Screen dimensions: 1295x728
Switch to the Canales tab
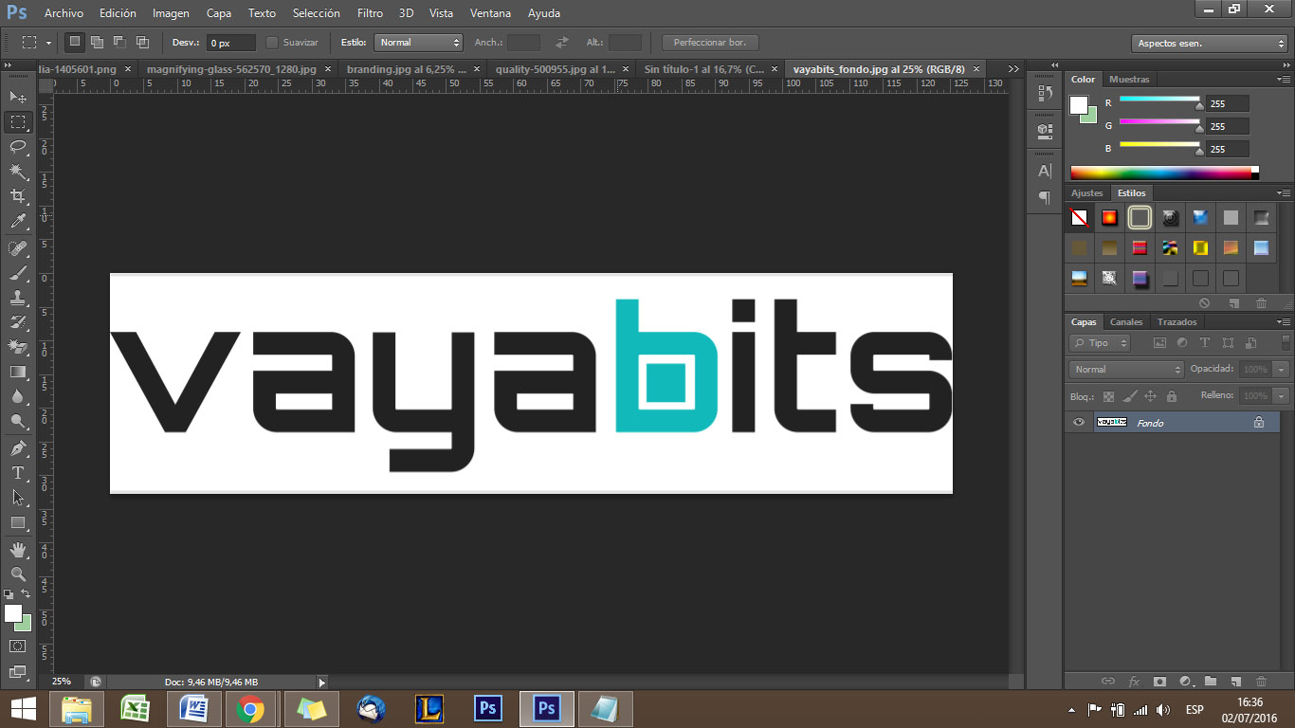point(1126,322)
